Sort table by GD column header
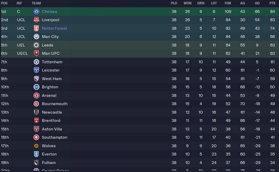 (x=257, y=3)
